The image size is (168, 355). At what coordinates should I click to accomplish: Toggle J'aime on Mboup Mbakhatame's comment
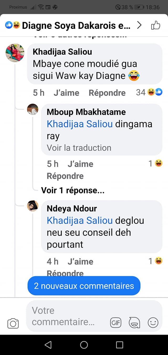pos(80,163)
